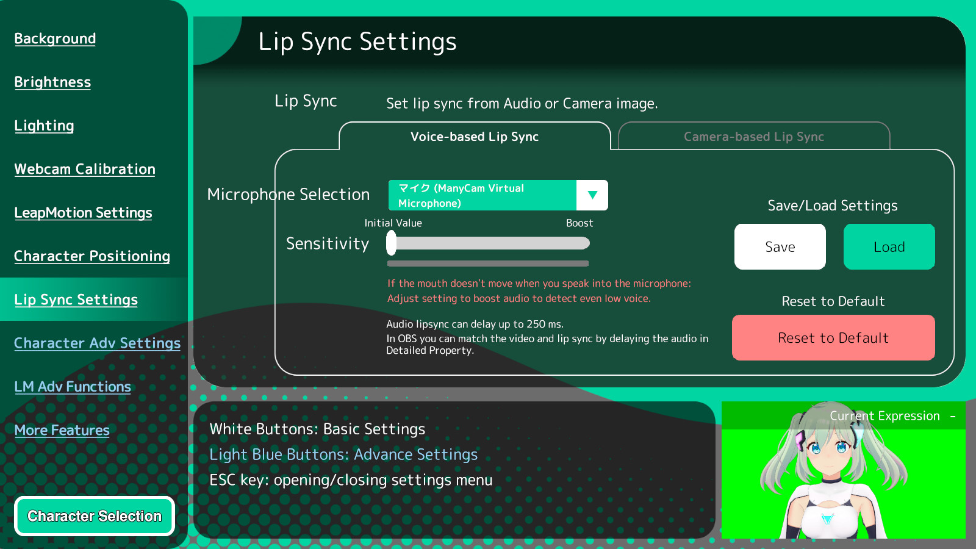This screenshot has height=549, width=976.
Task: Open the microphone dropdown arrow
Action: [592, 195]
